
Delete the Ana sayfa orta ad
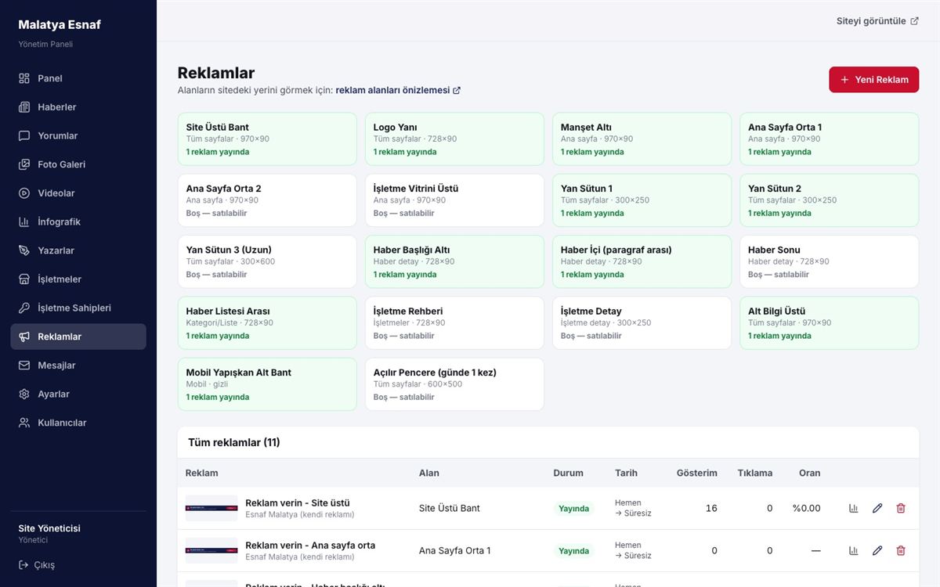click(x=901, y=550)
